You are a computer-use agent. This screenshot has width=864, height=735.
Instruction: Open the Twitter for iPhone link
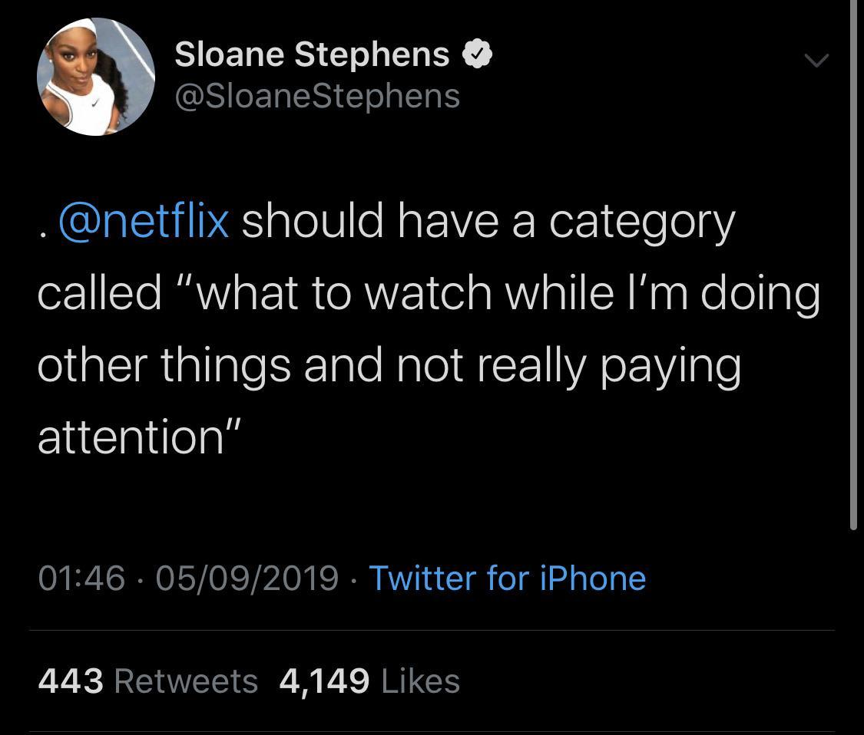[508, 578]
